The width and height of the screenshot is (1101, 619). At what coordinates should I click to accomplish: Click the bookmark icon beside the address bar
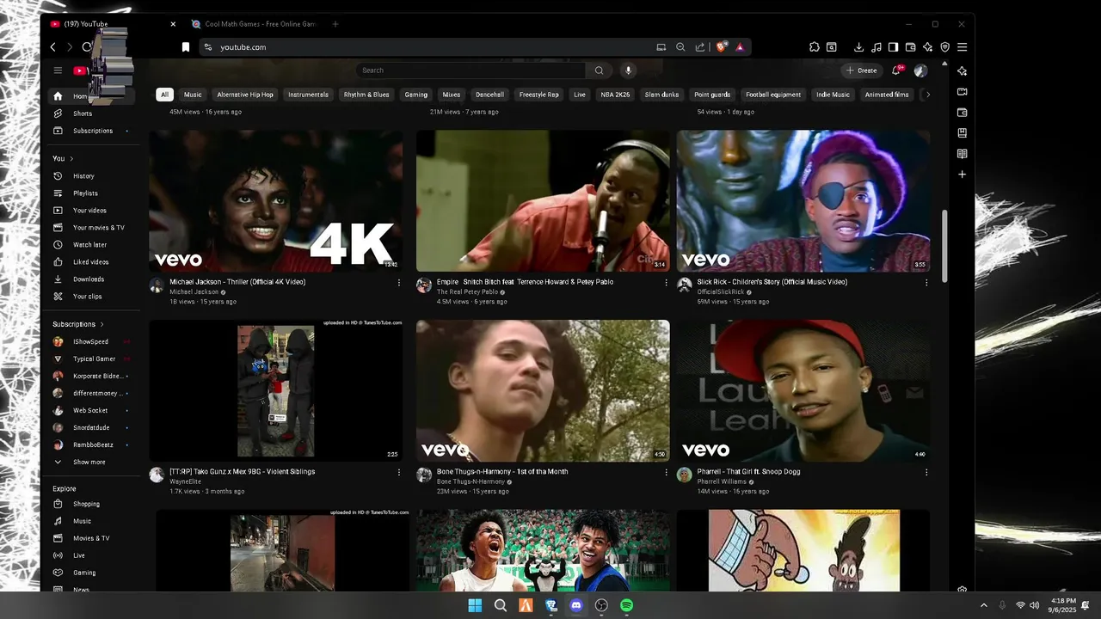tap(185, 47)
